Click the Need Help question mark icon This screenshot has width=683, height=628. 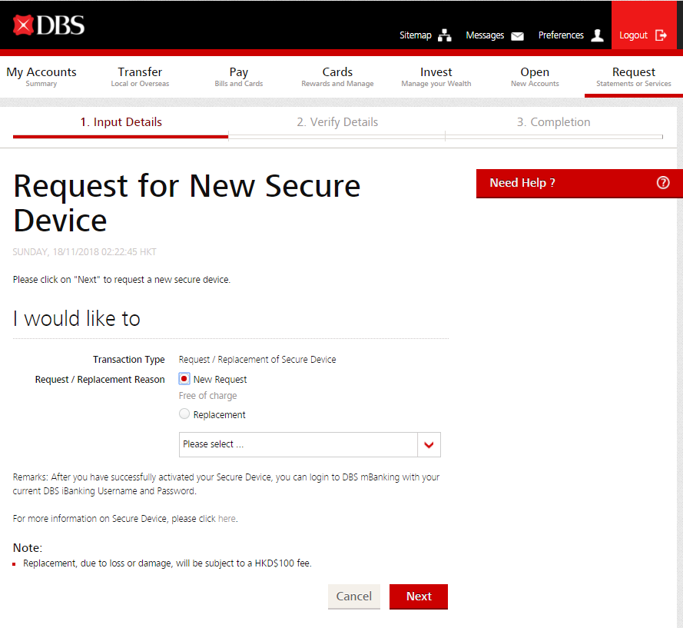(663, 183)
